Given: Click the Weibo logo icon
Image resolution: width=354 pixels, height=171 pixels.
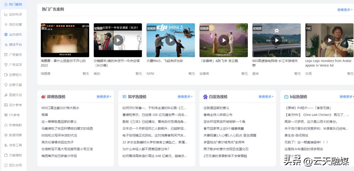Looking at the screenshot, I should point(43,97).
